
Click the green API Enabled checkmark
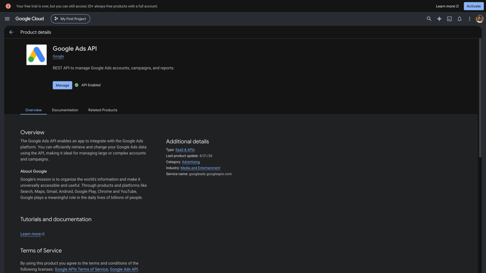pos(77,85)
